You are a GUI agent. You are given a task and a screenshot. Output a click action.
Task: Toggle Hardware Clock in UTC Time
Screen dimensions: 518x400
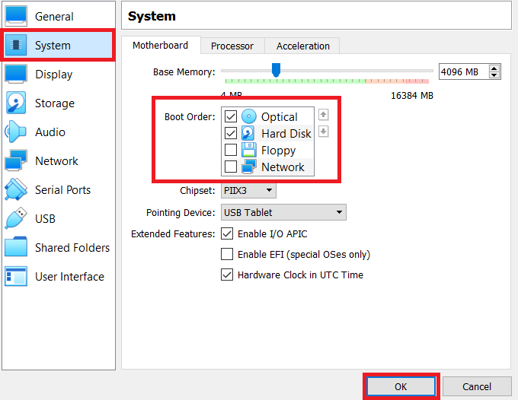pyautogui.click(x=227, y=275)
